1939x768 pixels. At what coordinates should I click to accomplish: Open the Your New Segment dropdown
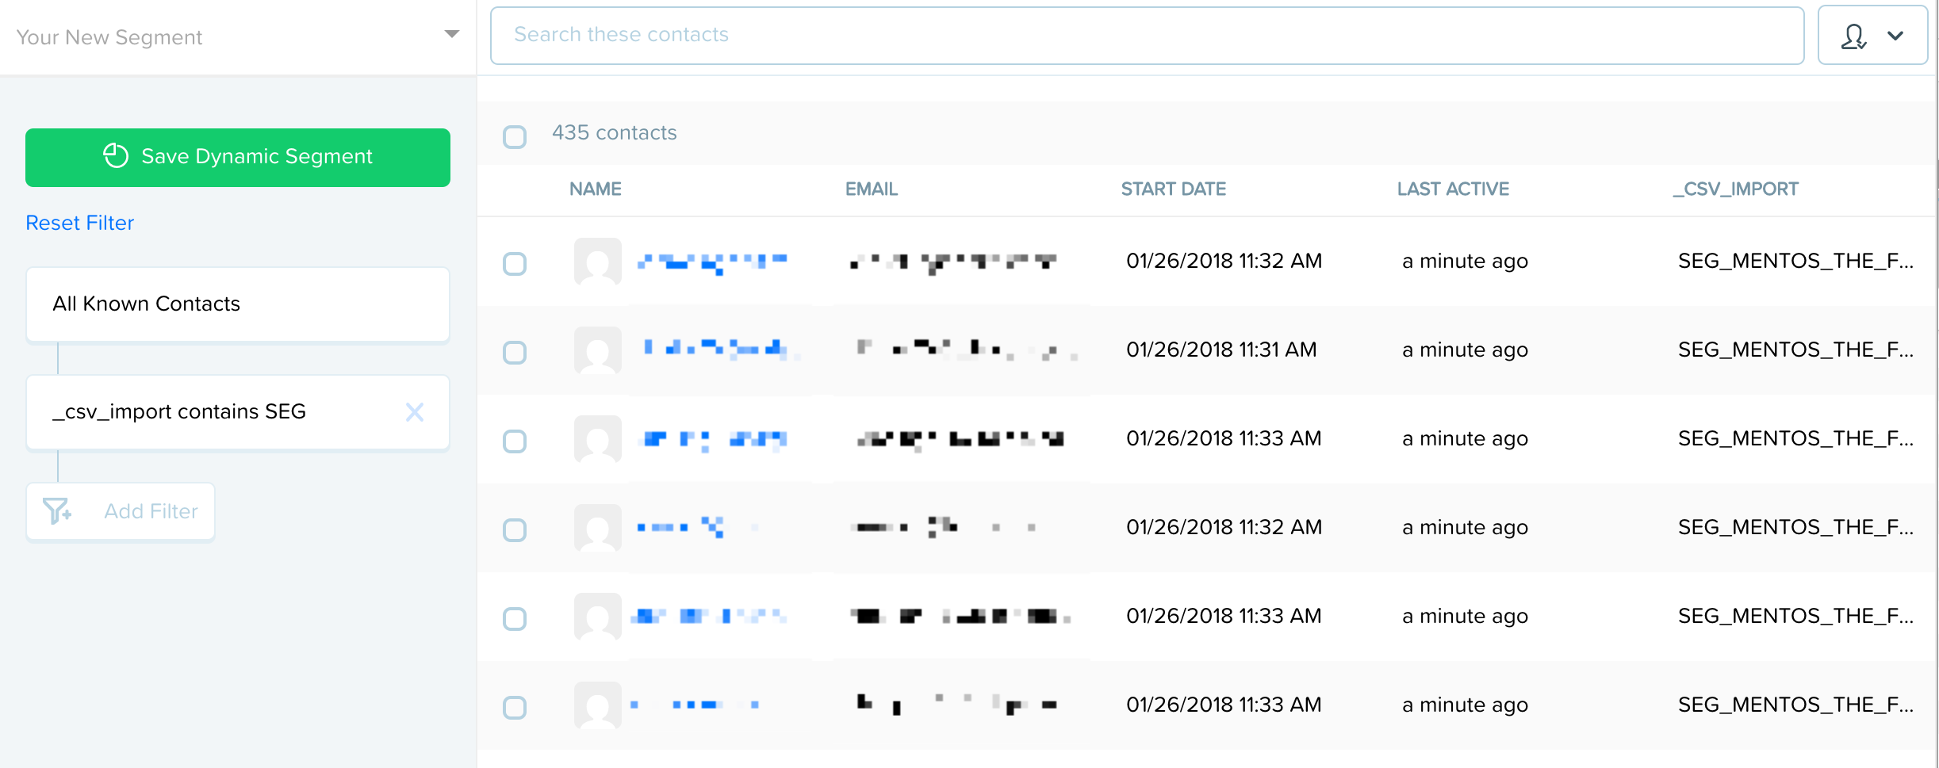(237, 36)
